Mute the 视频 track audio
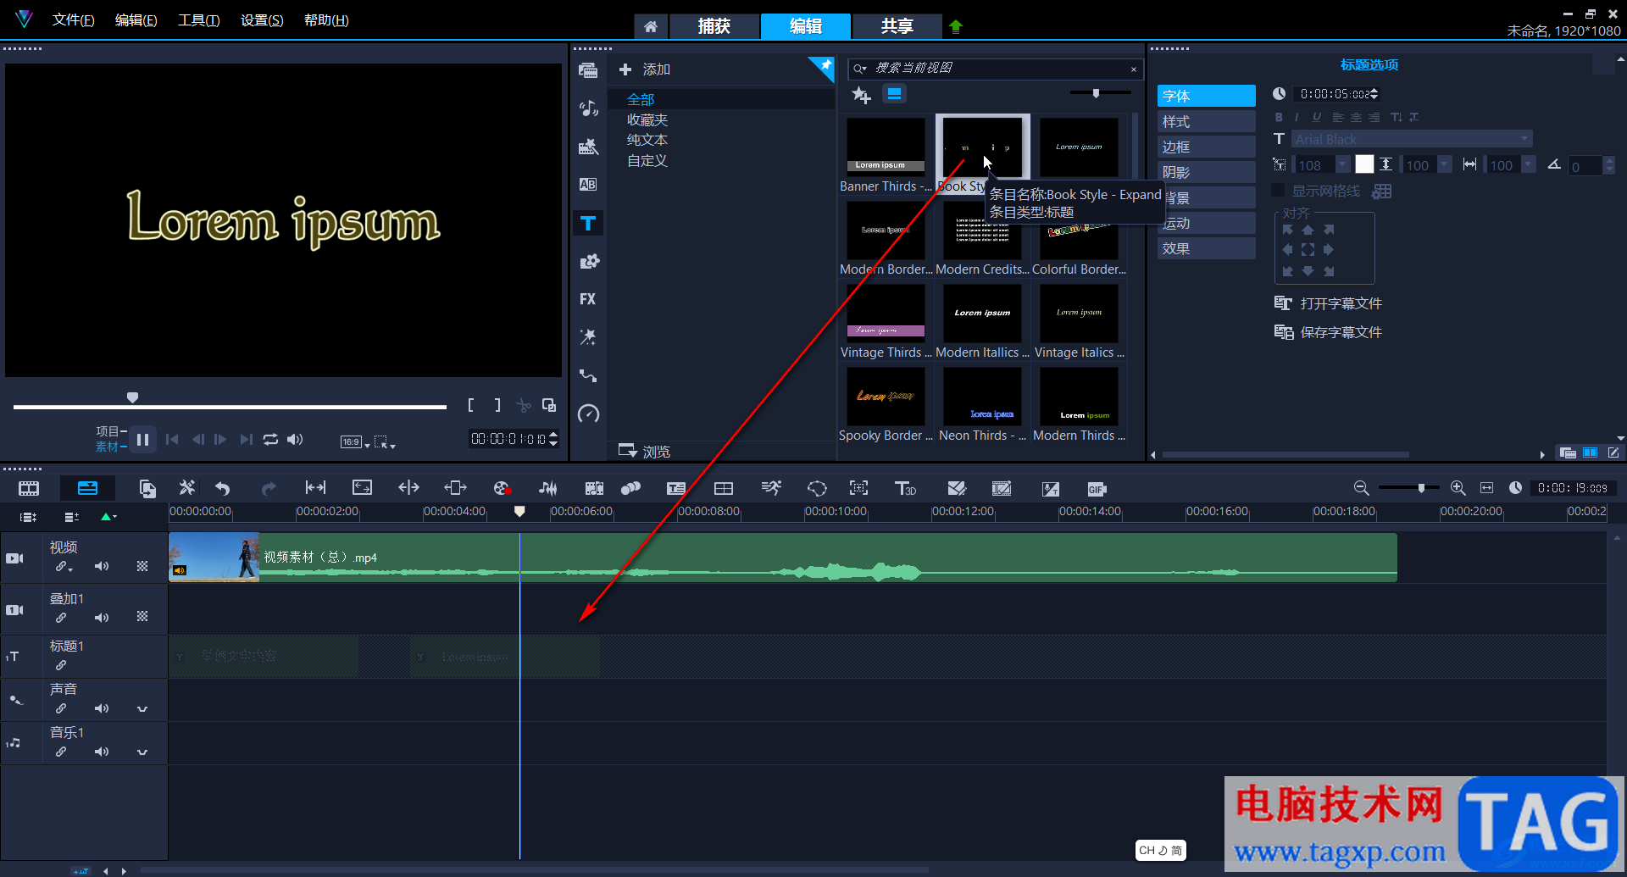This screenshot has width=1627, height=877. pyautogui.click(x=102, y=566)
